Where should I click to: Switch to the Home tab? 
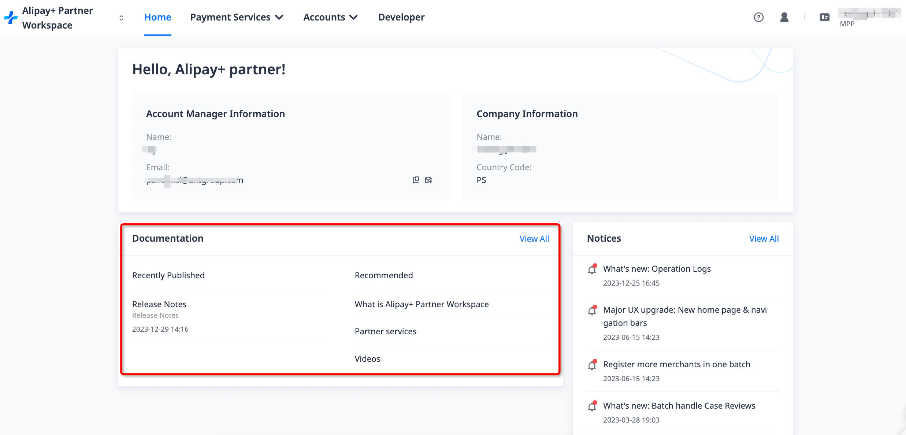click(x=157, y=17)
